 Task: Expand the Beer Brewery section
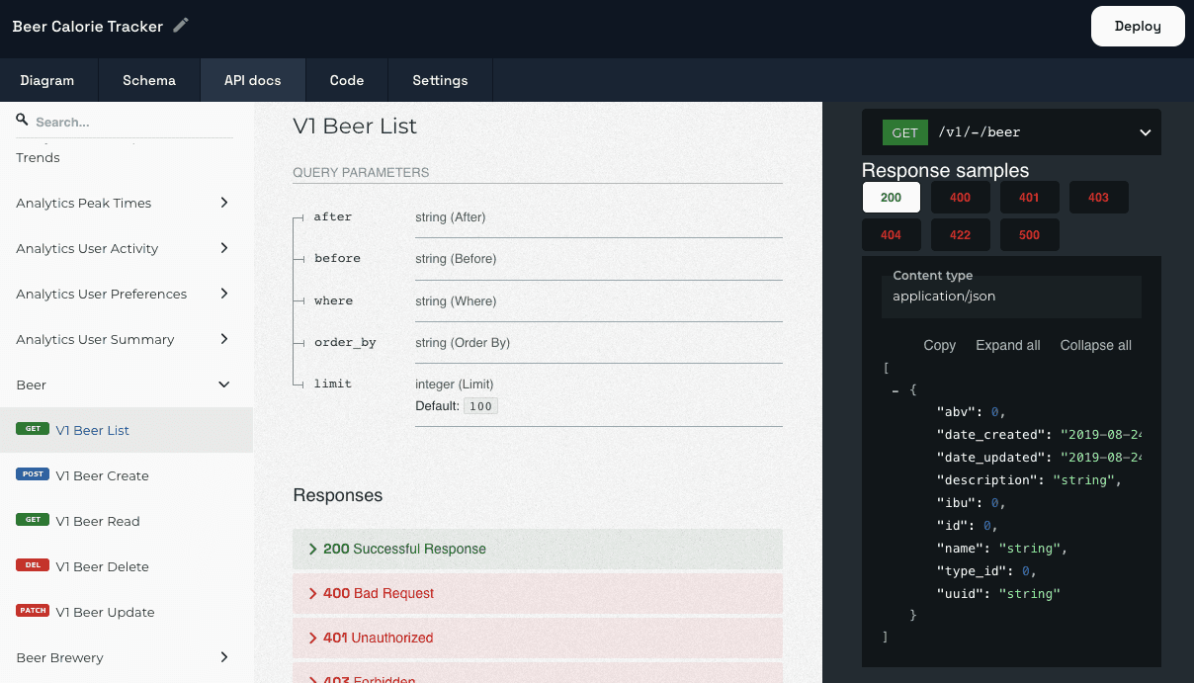(224, 657)
